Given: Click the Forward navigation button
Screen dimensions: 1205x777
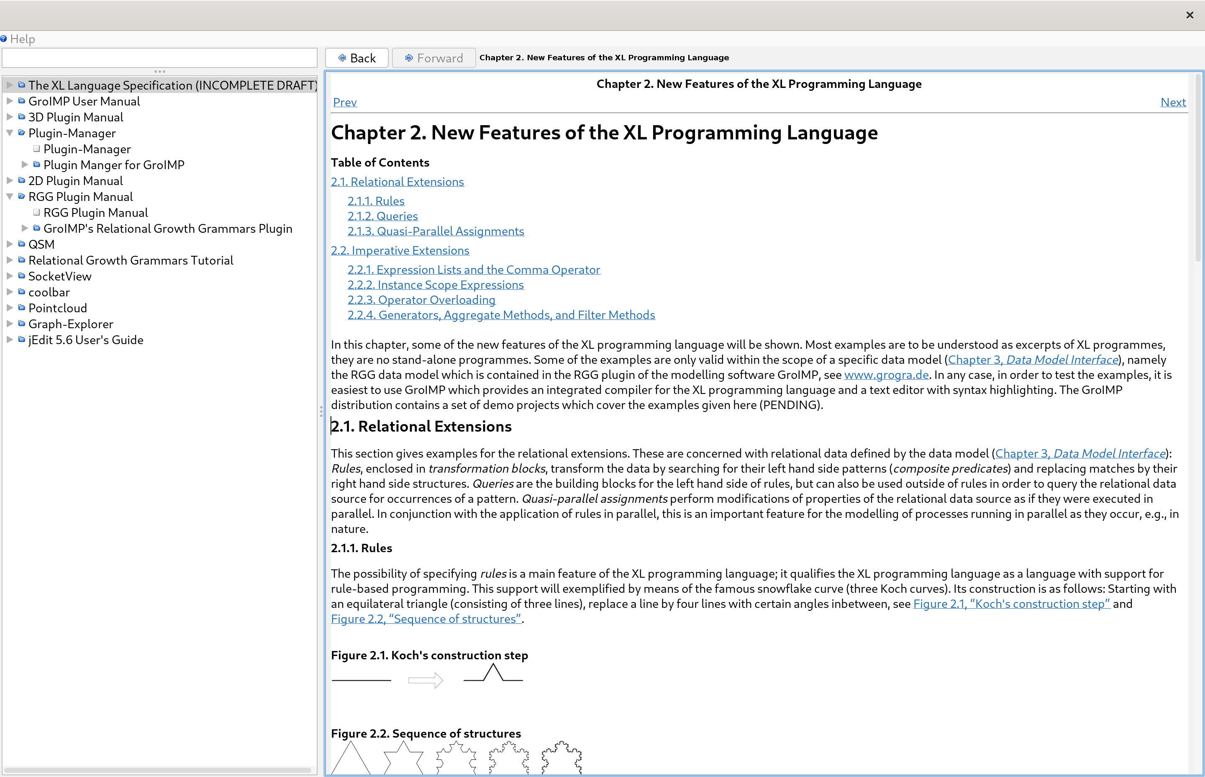Looking at the screenshot, I should click(433, 58).
